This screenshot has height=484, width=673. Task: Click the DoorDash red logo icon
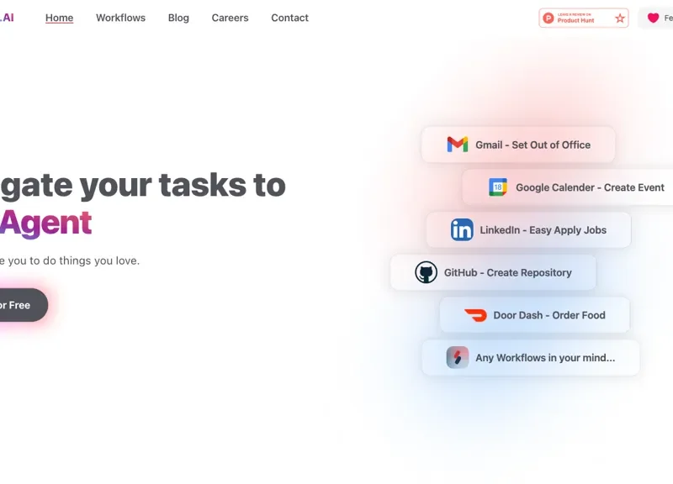[x=475, y=315]
